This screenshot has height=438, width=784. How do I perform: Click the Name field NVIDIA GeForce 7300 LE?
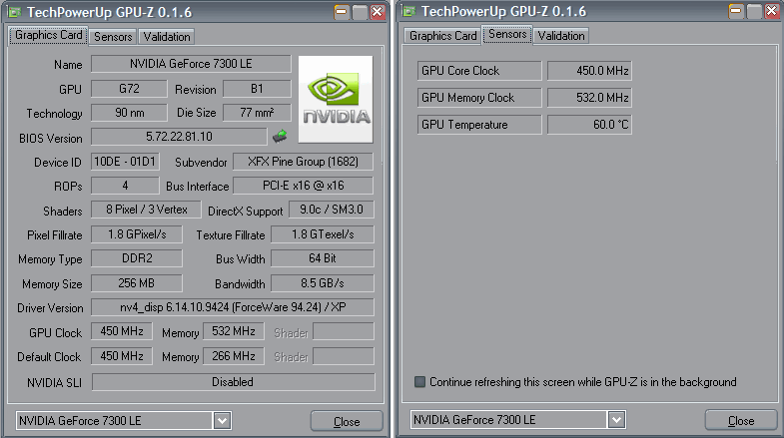coord(191,64)
